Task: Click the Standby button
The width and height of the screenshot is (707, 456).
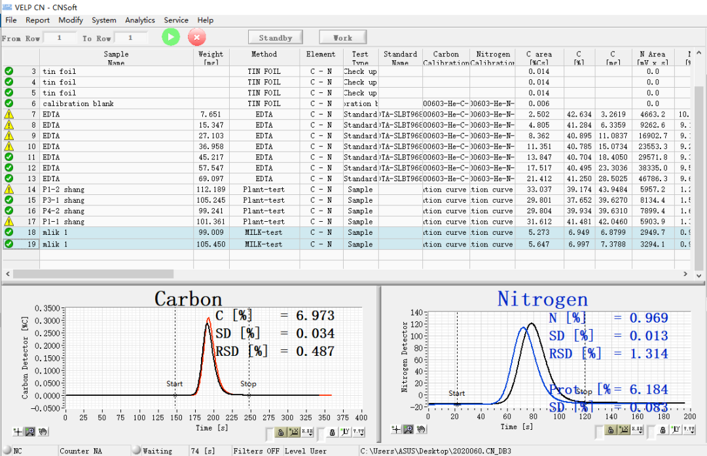Action: pos(275,37)
